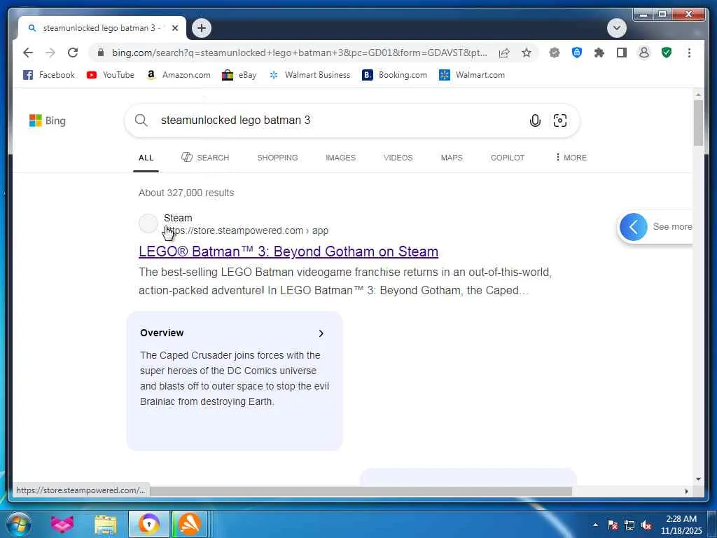This screenshot has width=717, height=538.
Task: Click the Overview heading
Action: pyautogui.click(x=162, y=333)
